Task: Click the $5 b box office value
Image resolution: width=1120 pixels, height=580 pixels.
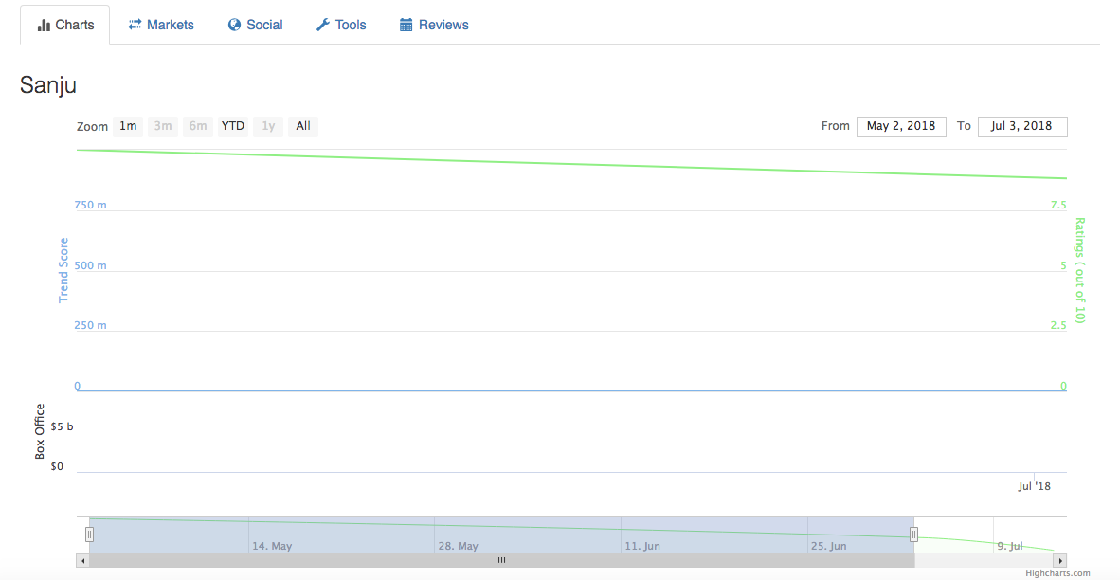Action: [x=63, y=427]
